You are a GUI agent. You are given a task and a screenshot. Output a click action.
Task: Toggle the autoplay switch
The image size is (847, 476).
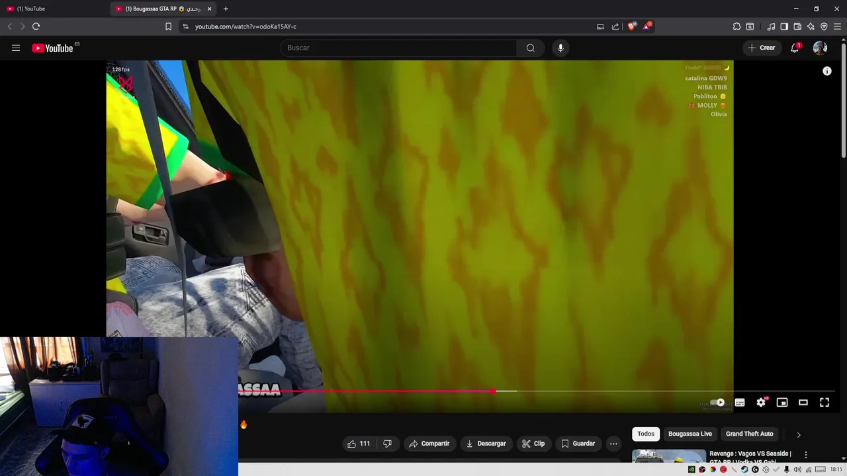coord(717,402)
